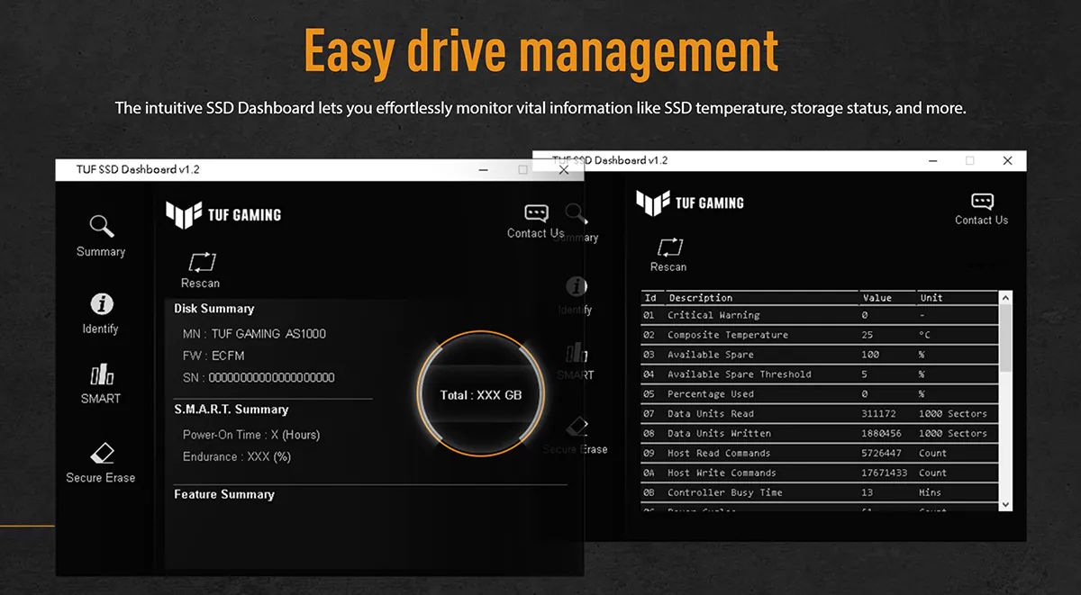Viewport: 1081px width, 595px height.
Task: Click Rescan above Disk Summary in the front window
Action: pos(200,270)
